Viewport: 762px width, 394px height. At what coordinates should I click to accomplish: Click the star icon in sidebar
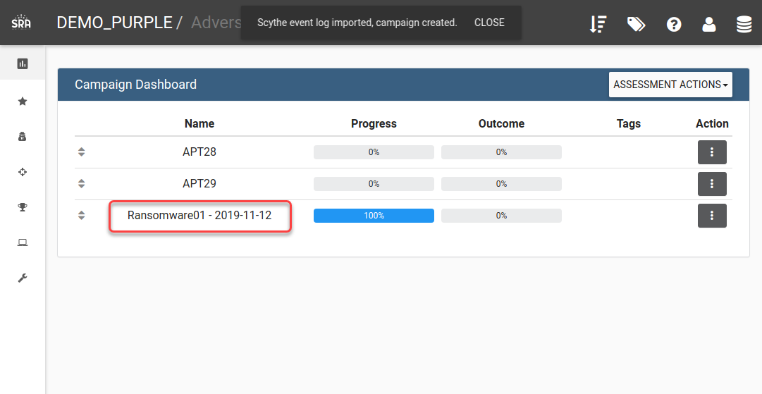click(23, 101)
